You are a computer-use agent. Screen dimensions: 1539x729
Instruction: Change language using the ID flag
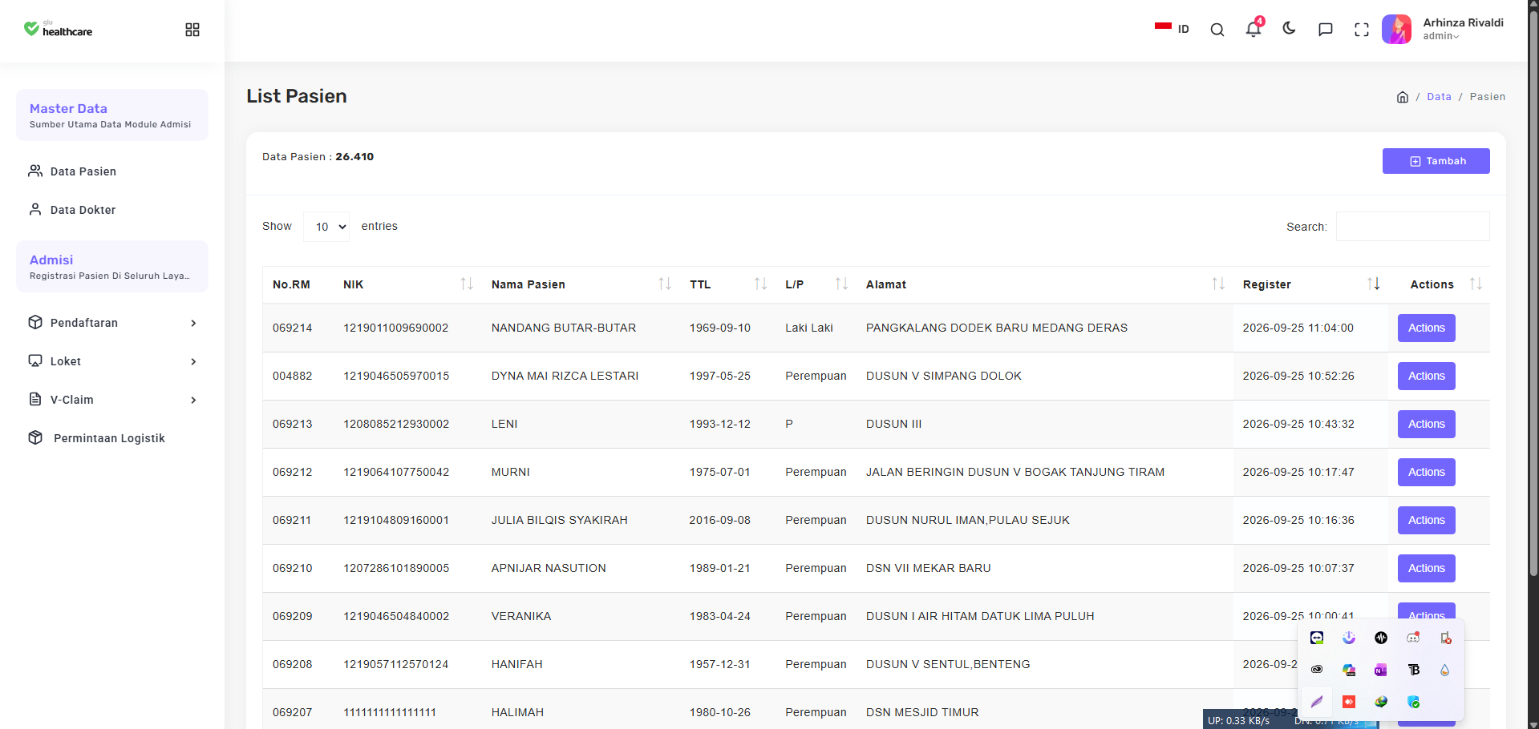1172,29
